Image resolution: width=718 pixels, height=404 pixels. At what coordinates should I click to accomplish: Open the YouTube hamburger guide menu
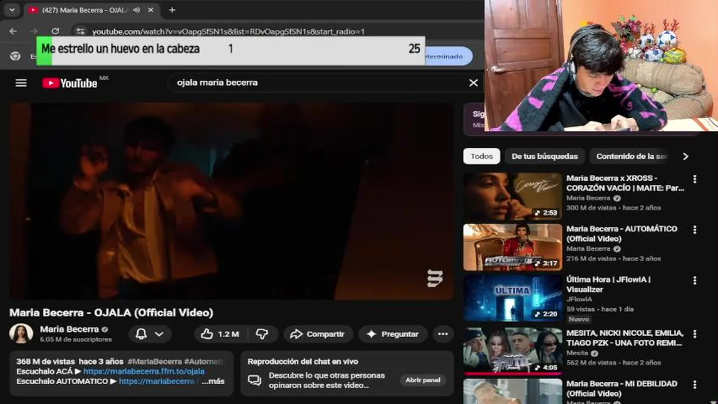click(21, 83)
